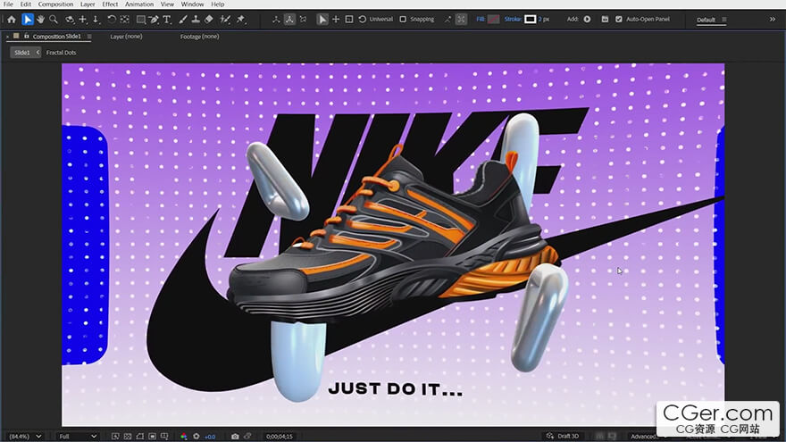Image resolution: width=786 pixels, height=442 pixels.
Task: Select the Pen tool
Action: [154, 20]
